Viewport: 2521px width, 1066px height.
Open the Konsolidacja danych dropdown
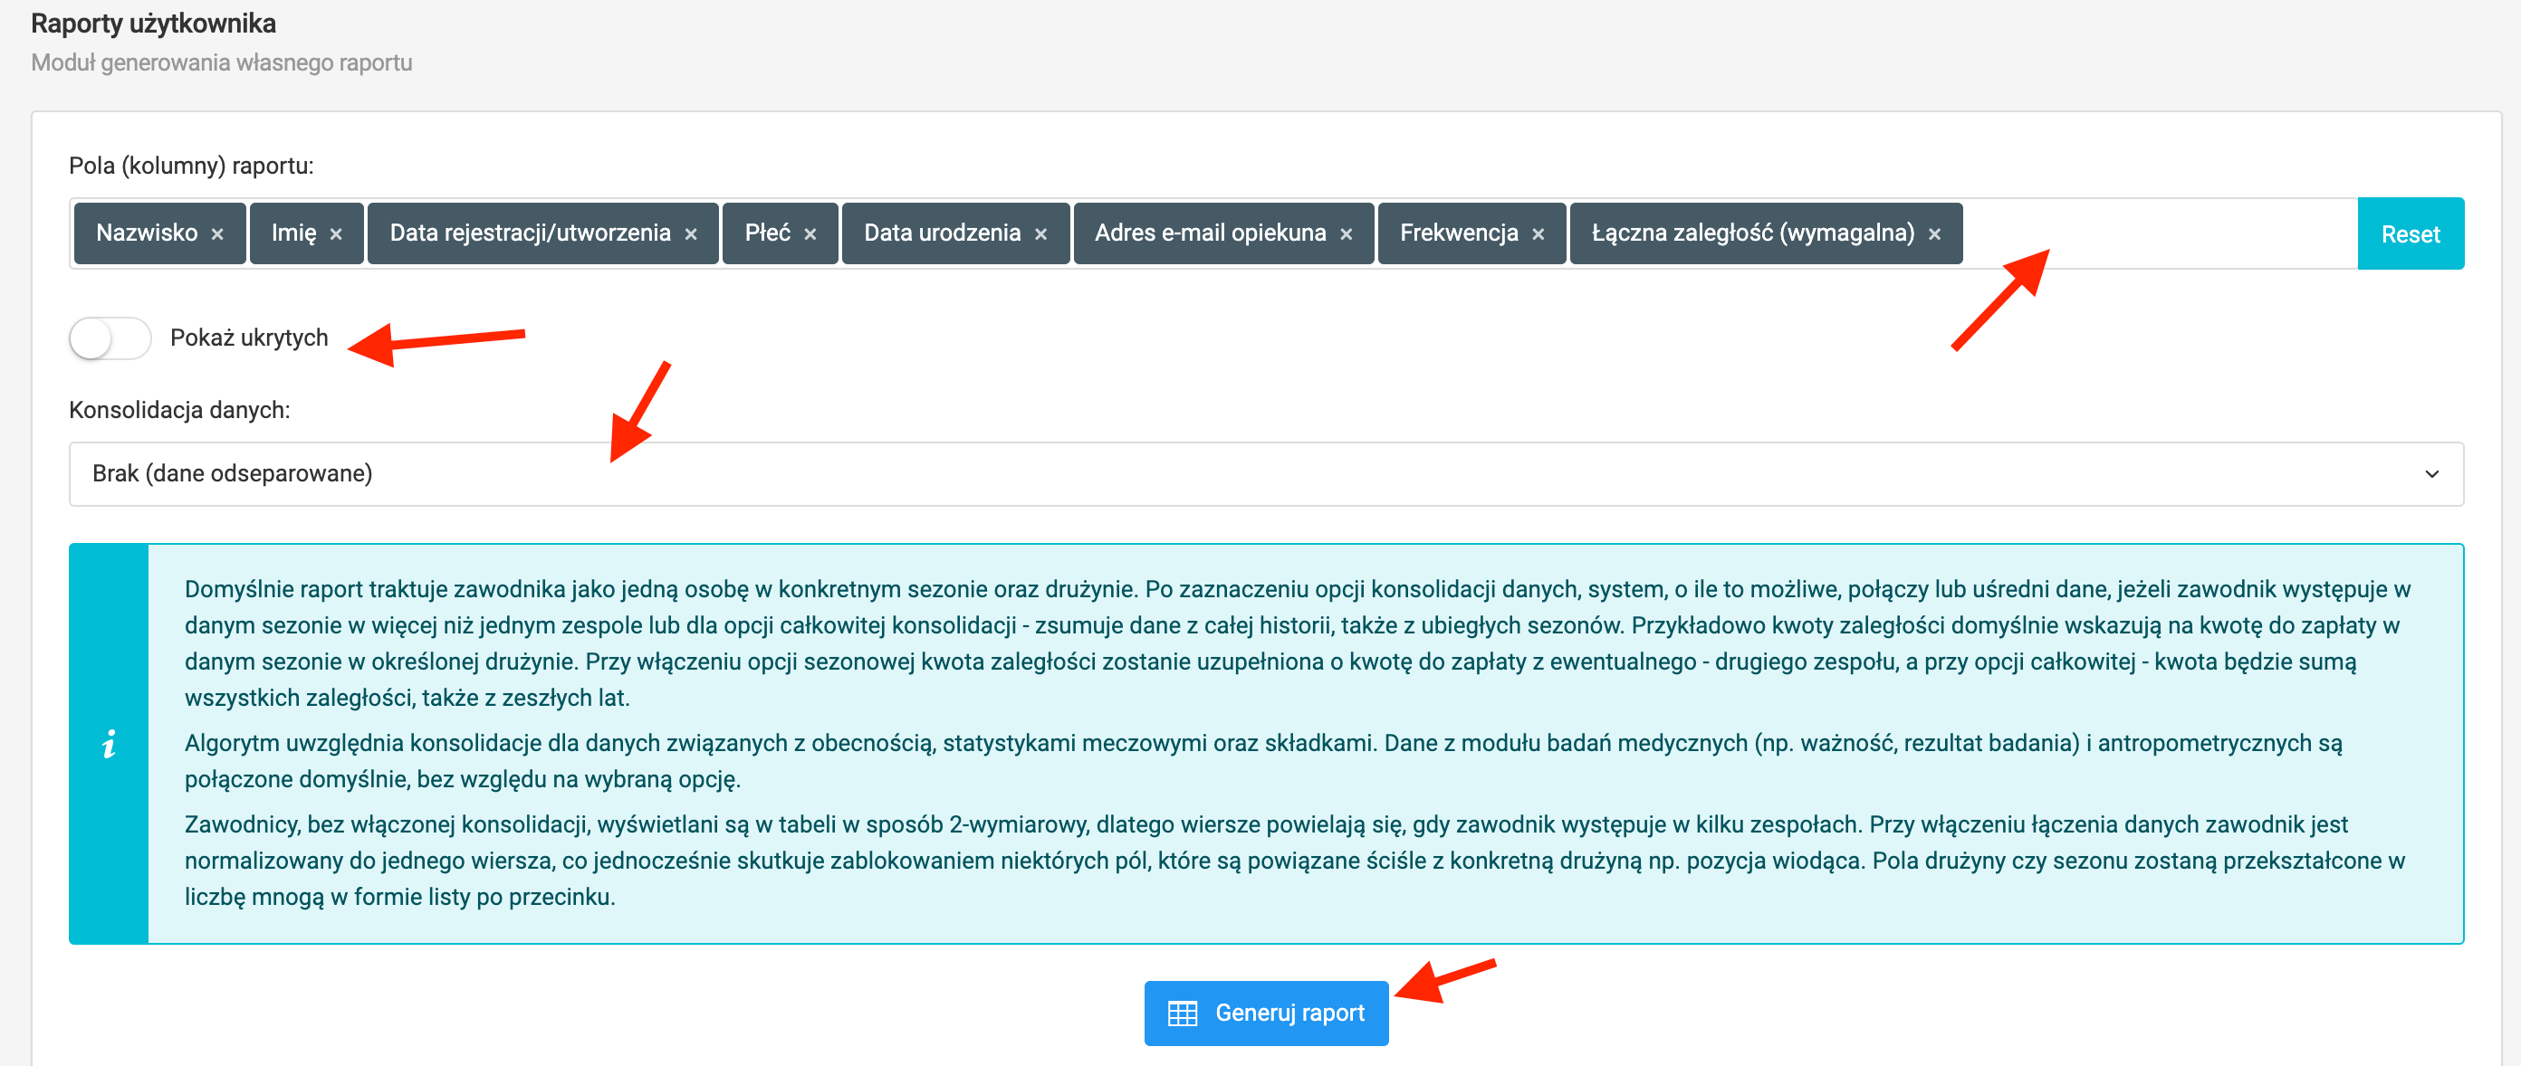1264,474
